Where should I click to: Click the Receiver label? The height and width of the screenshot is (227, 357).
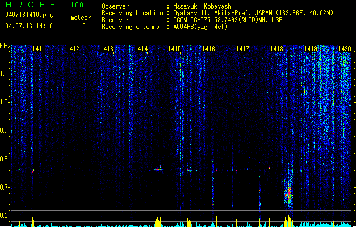click(x=115, y=20)
